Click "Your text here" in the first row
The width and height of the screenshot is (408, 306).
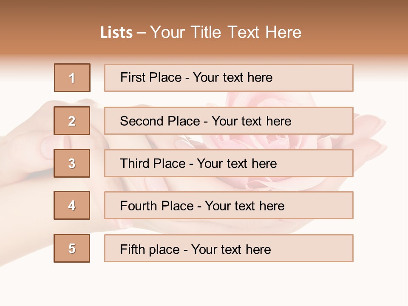click(x=232, y=77)
